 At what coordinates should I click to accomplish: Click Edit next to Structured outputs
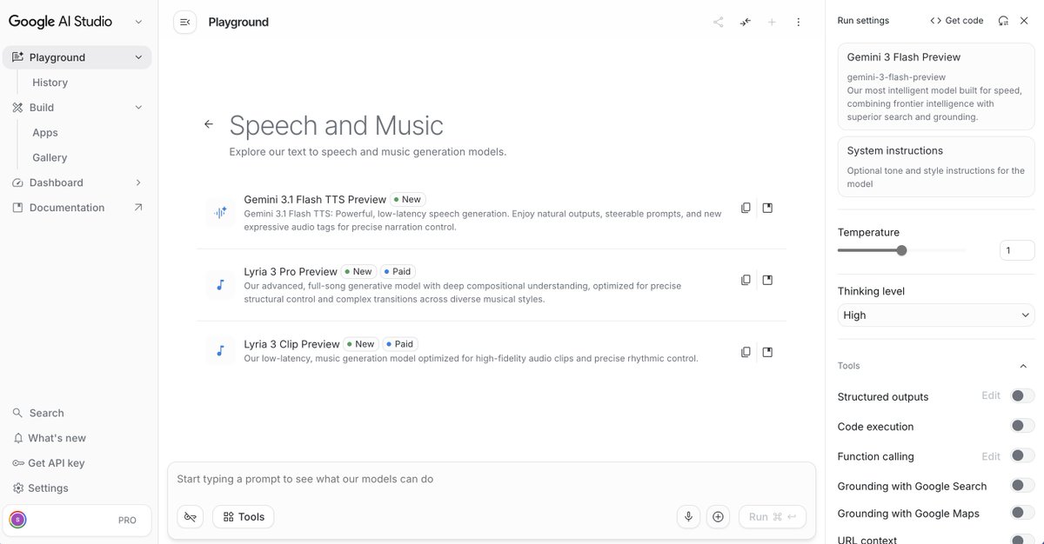991,395
